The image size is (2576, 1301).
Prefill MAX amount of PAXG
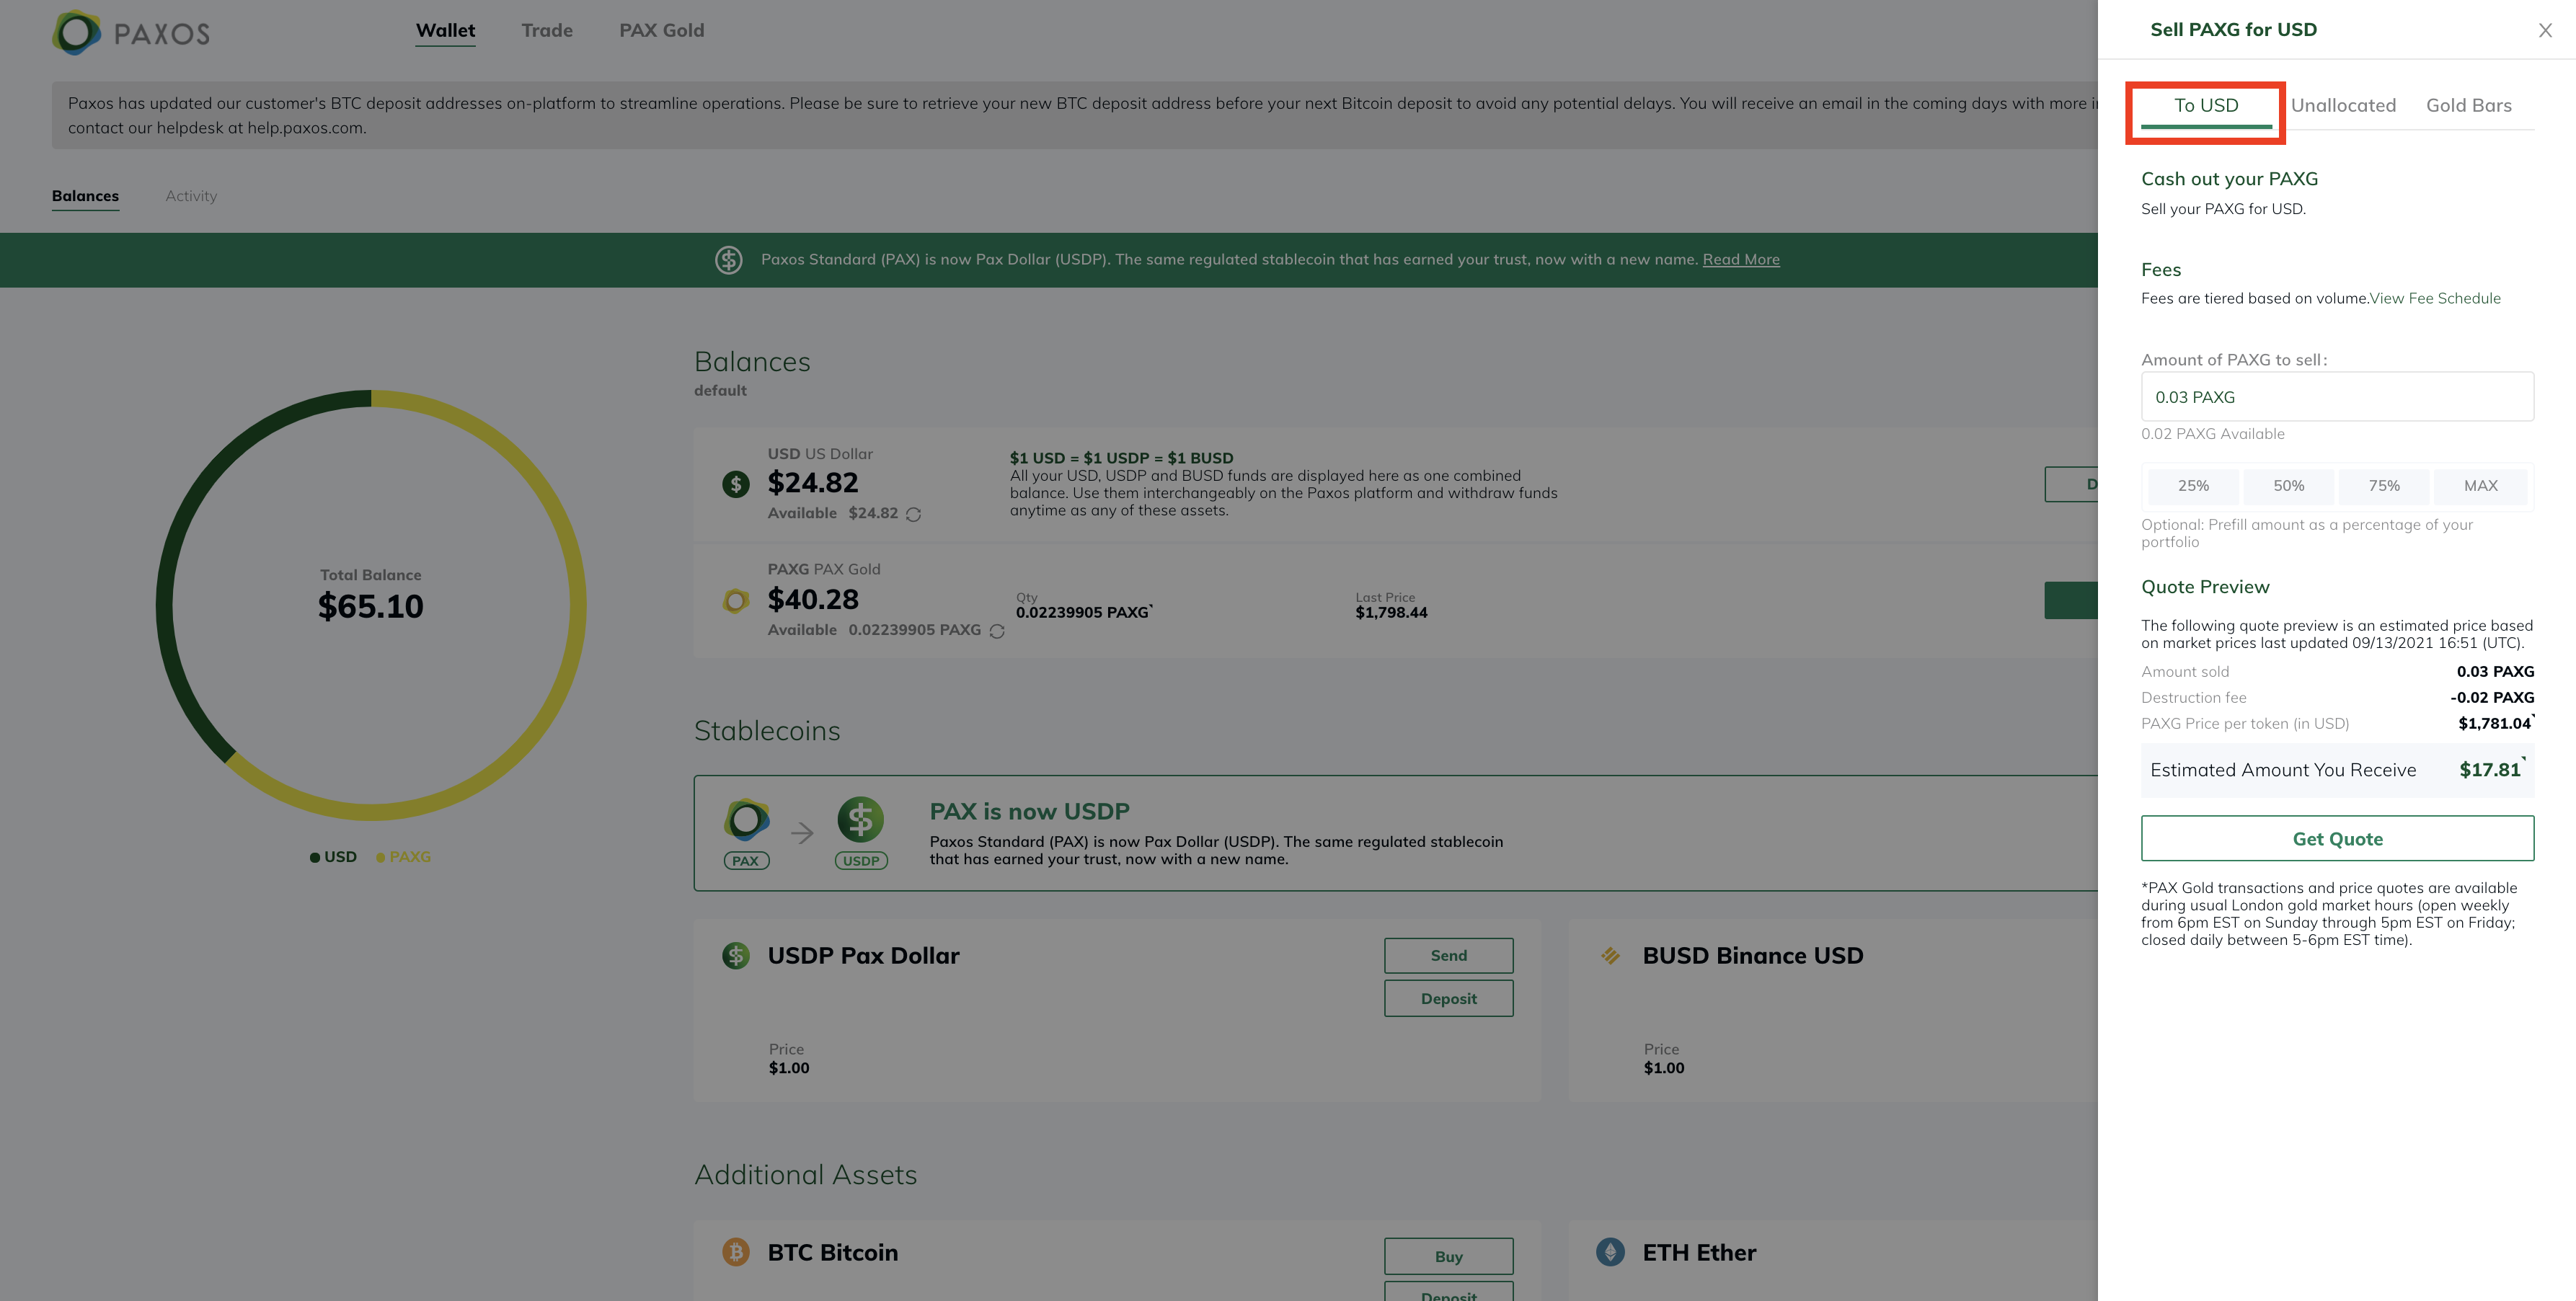2481,486
